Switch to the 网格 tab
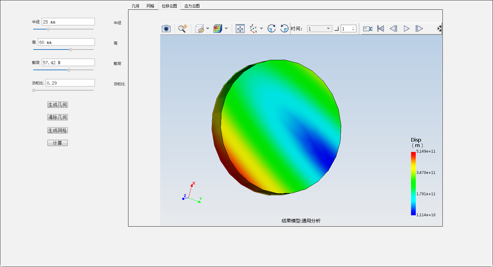 (150, 6)
